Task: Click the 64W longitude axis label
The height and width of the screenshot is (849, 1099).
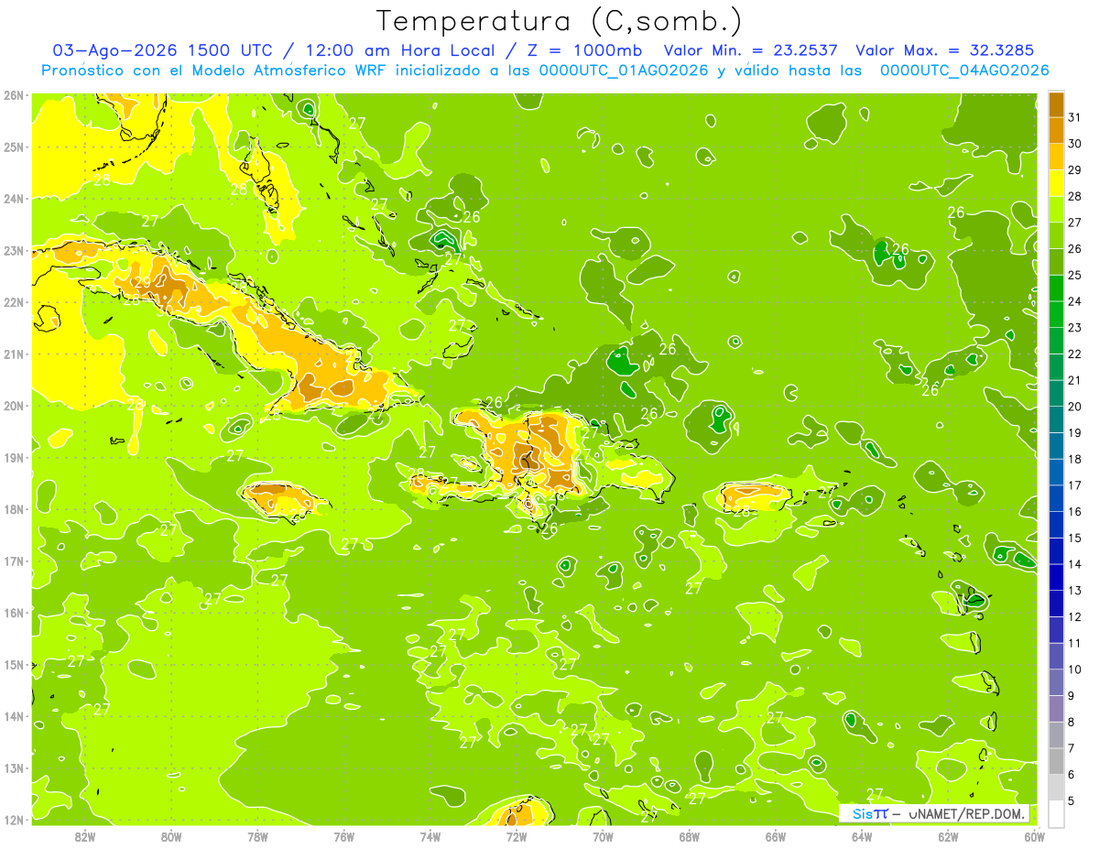Action: point(861,836)
